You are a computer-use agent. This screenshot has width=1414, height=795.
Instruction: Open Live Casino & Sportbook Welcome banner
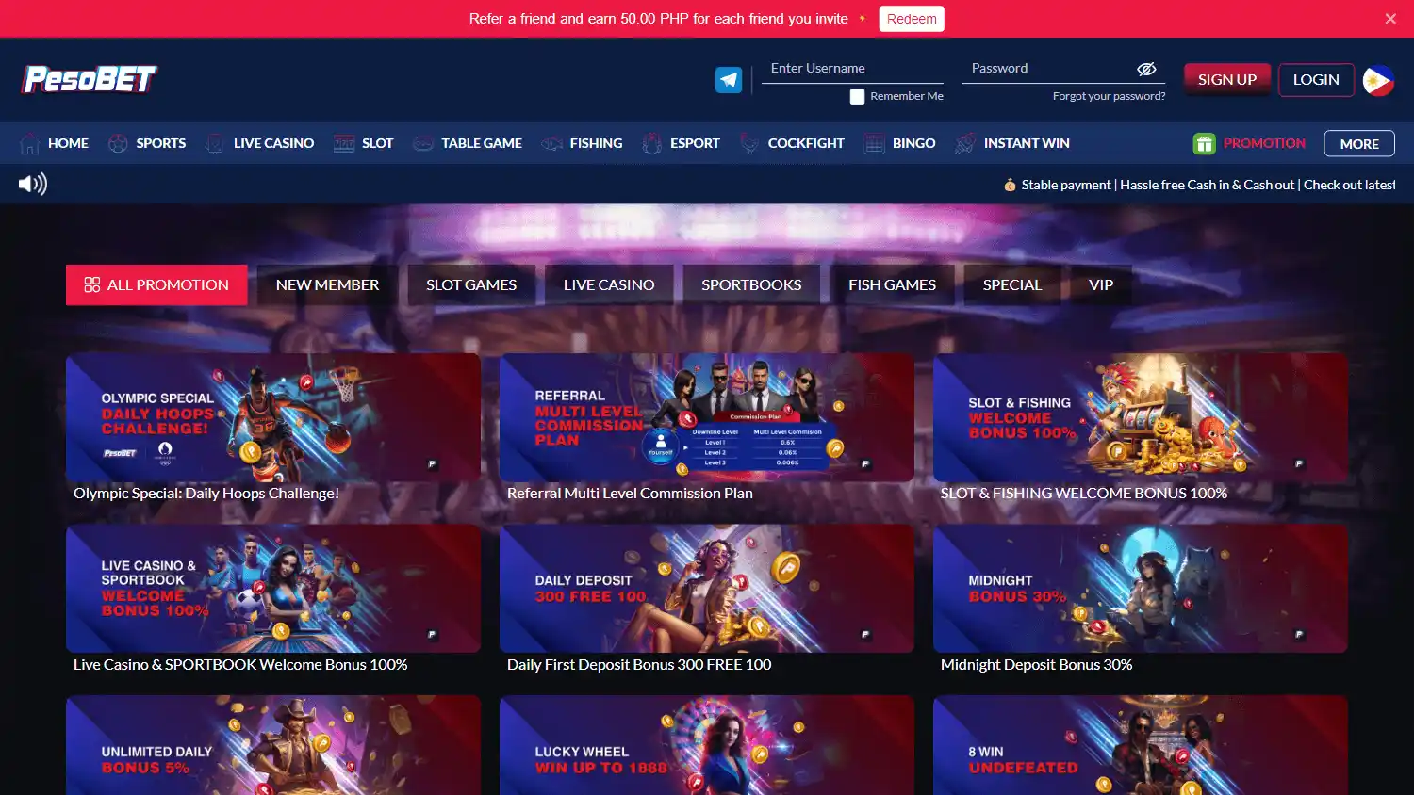pyautogui.click(x=273, y=589)
